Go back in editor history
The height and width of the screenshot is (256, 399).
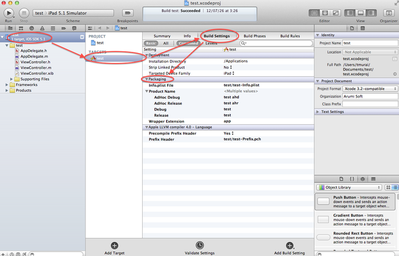click(x=100, y=28)
